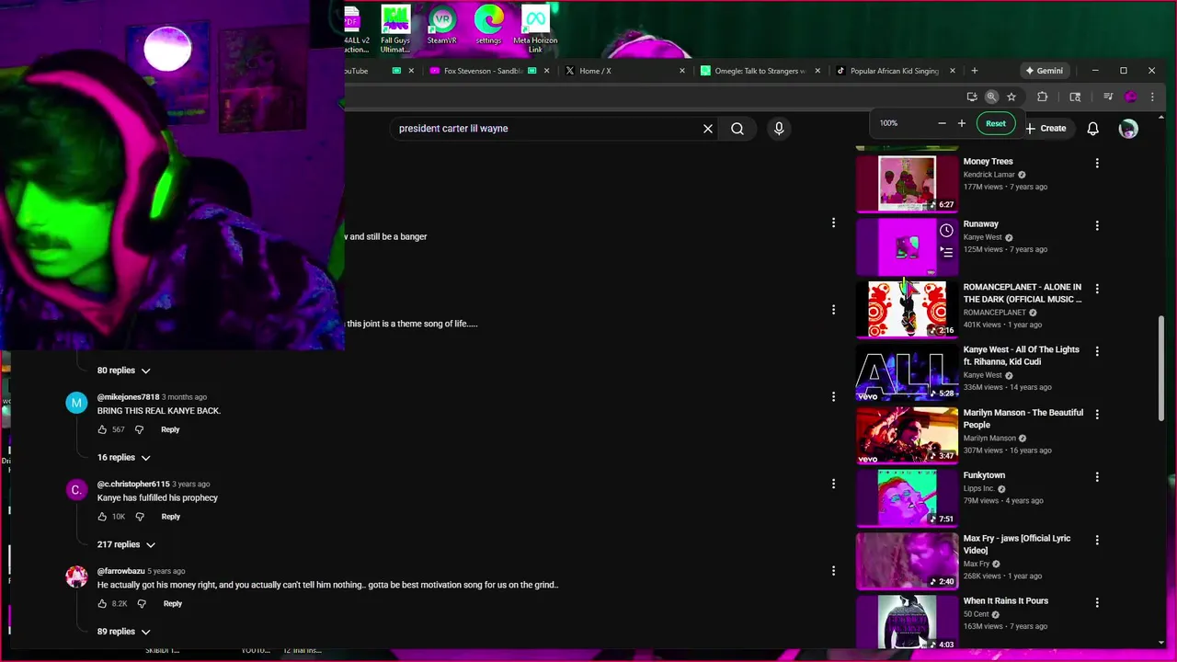This screenshot has height=662, width=1177.
Task: Click the browser zoom magnifier icon in address bar
Action: coord(991,97)
